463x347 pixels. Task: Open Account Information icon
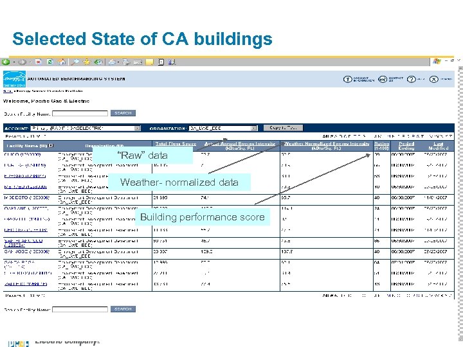tap(347, 79)
